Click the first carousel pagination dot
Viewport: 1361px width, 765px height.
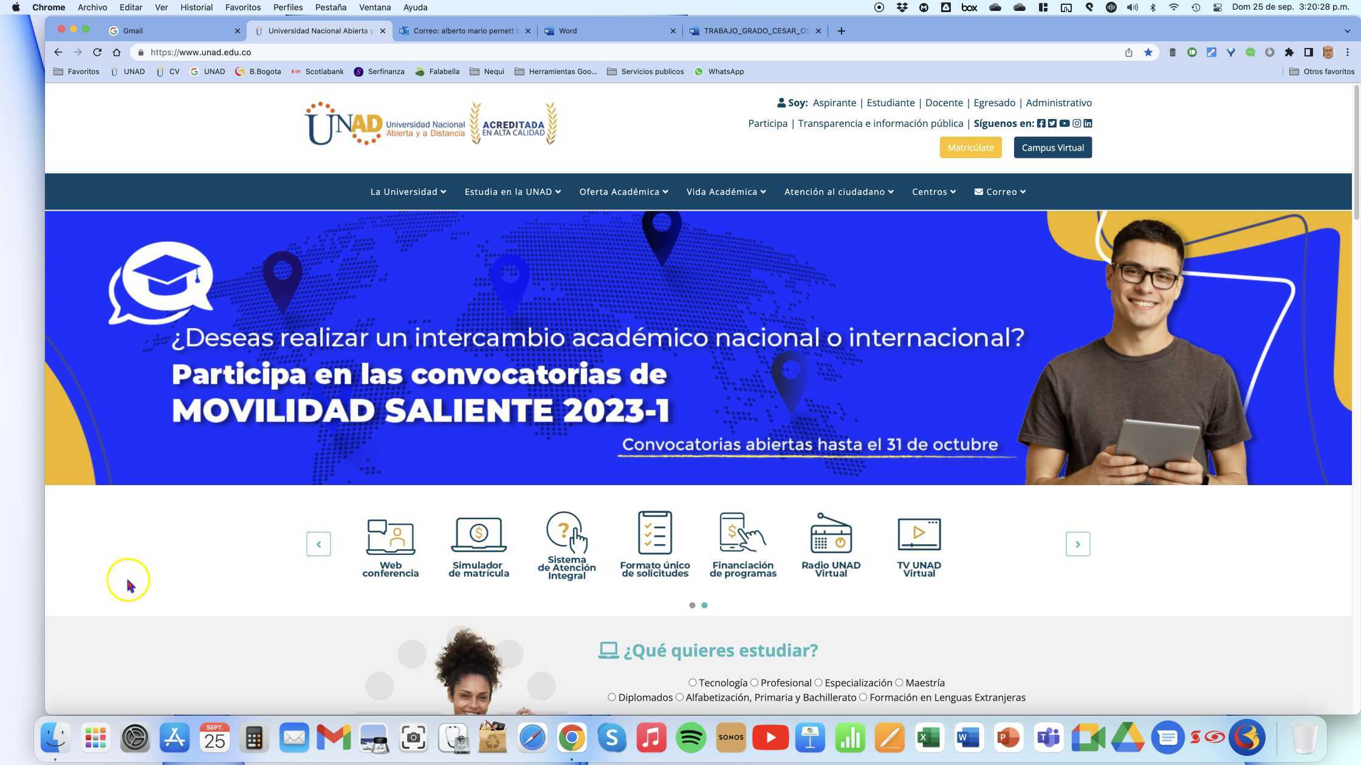point(692,605)
